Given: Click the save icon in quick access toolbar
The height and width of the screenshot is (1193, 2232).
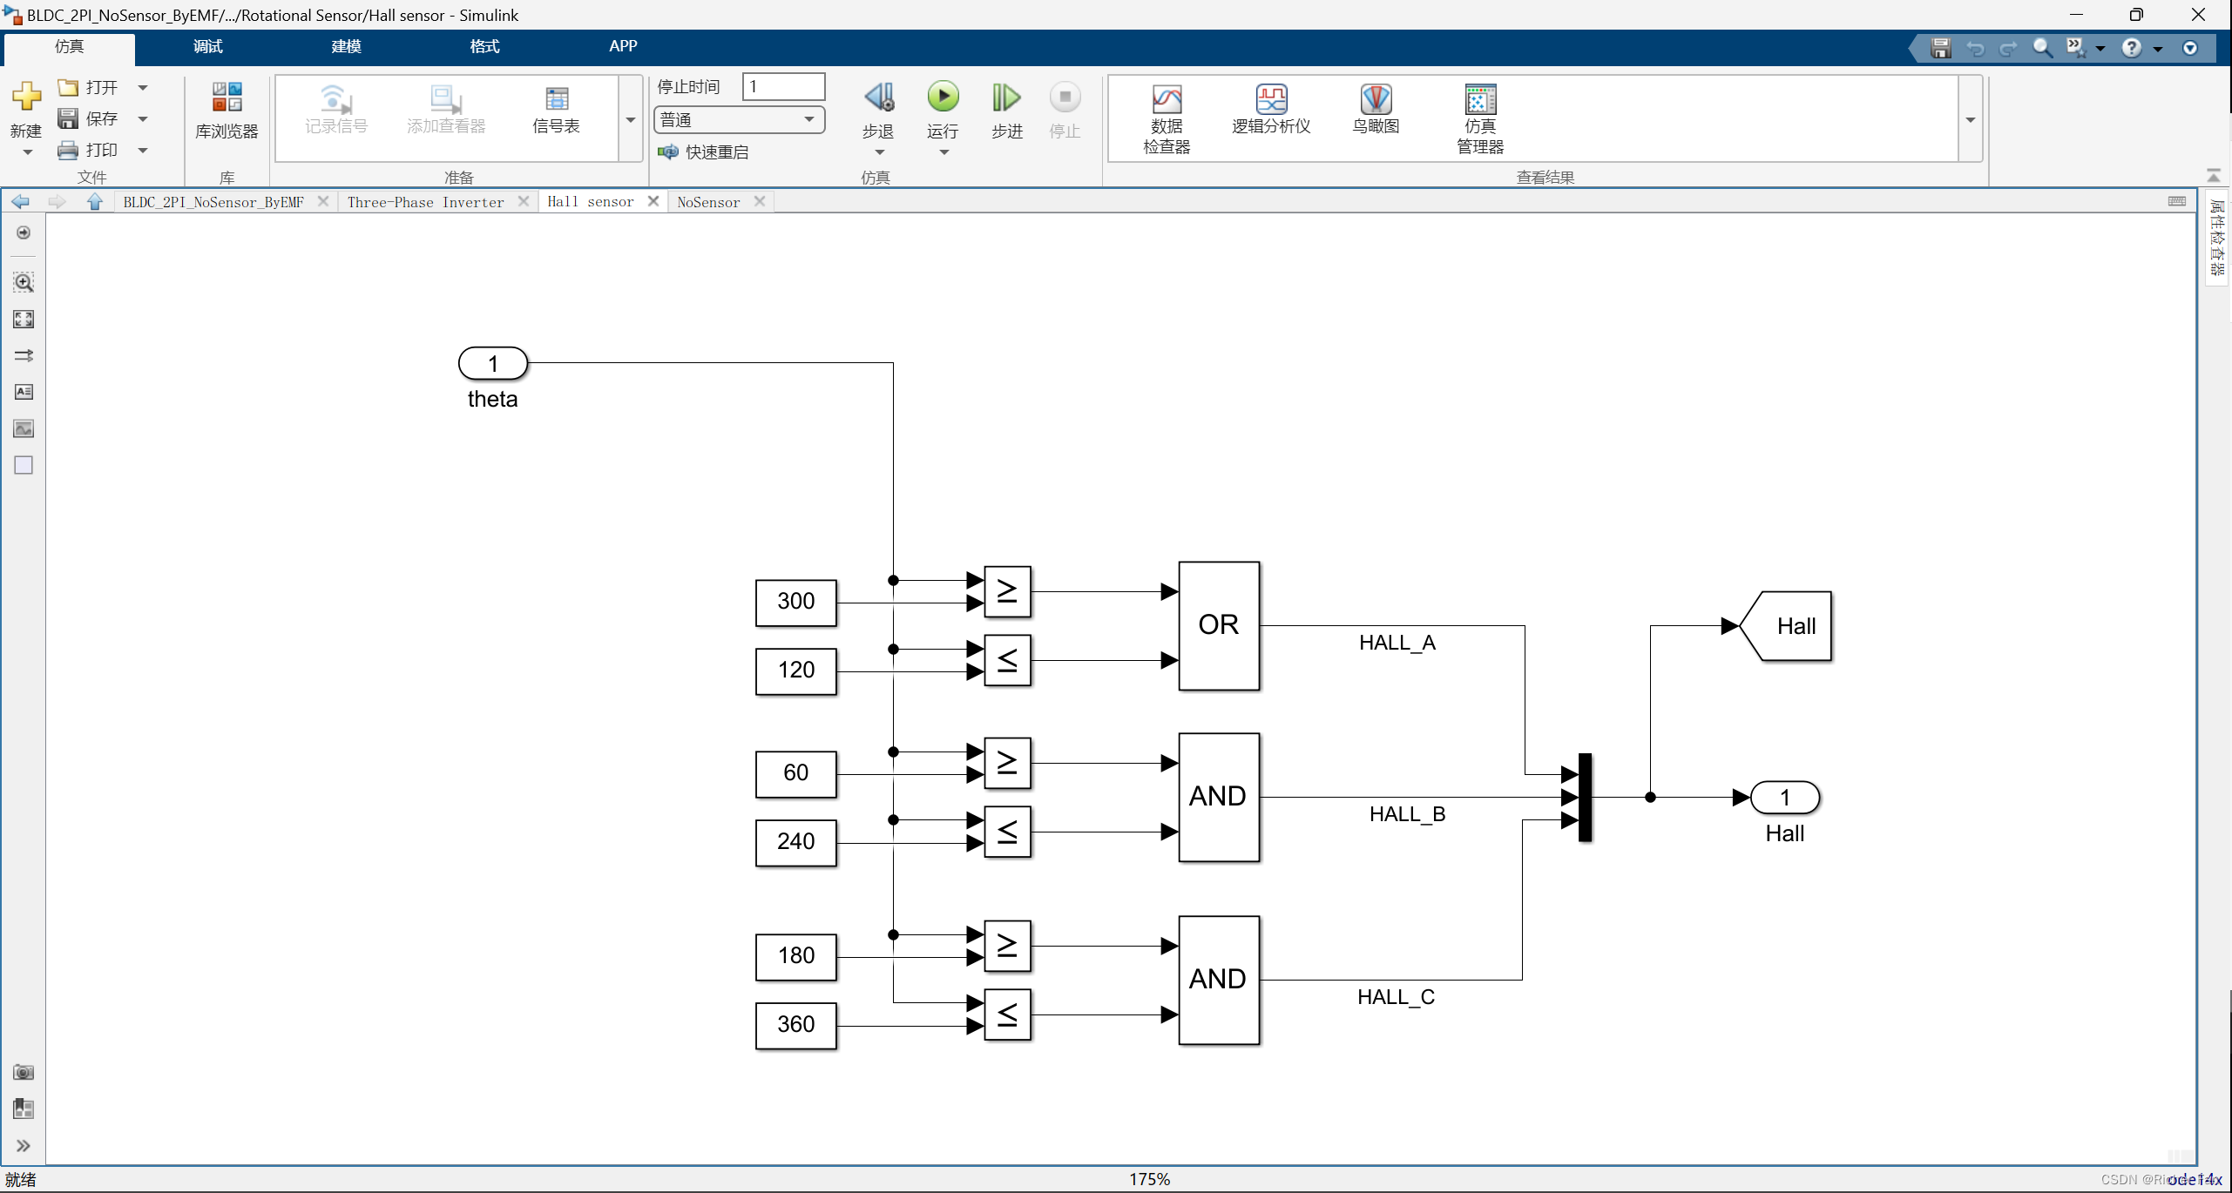Looking at the screenshot, I should [1940, 48].
